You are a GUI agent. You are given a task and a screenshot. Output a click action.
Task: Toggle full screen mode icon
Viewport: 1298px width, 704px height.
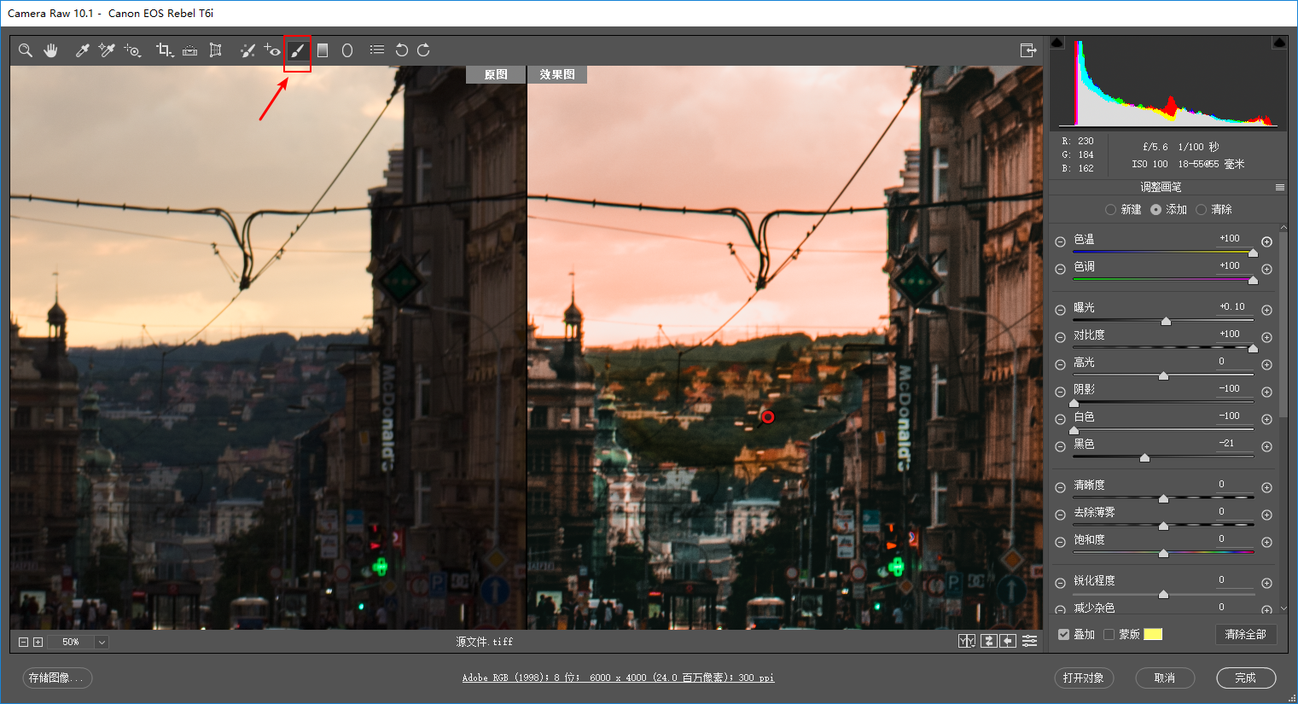1028,50
